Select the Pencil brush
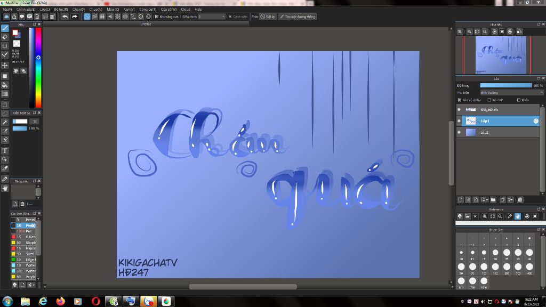This screenshot has height=307, width=546. coord(23,220)
